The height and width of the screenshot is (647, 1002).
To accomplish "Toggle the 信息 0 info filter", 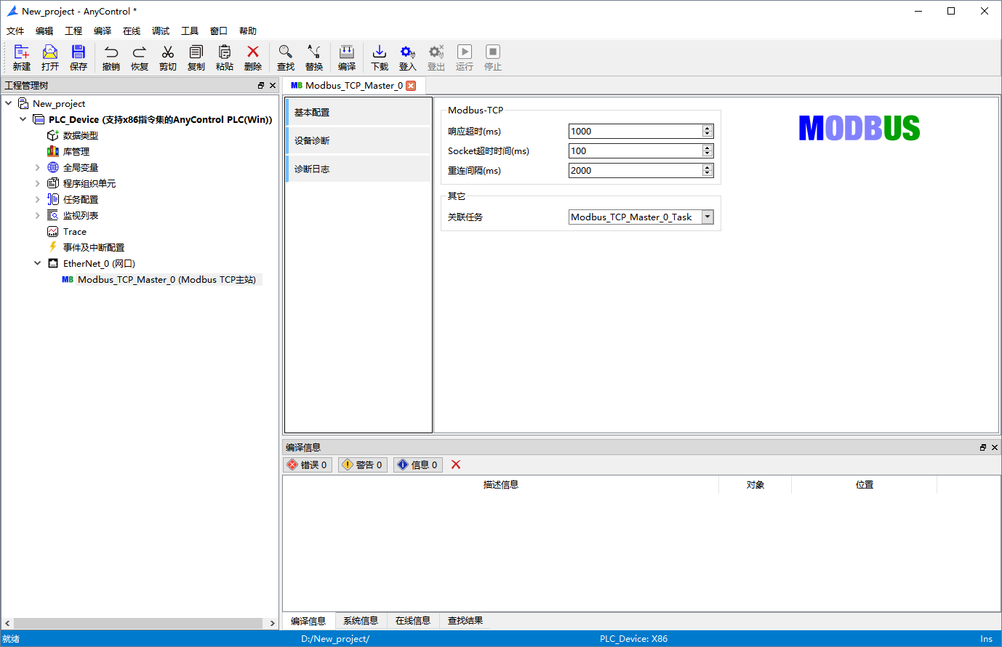I will tap(418, 465).
